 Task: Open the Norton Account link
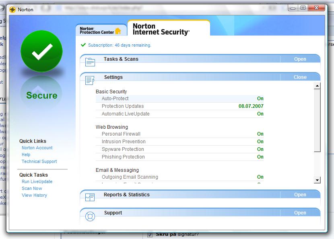click(37, 148)
